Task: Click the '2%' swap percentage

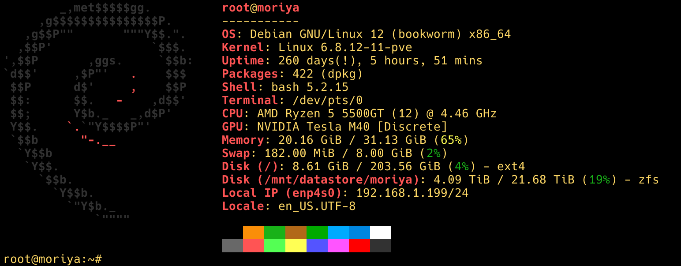Action: 434,154
